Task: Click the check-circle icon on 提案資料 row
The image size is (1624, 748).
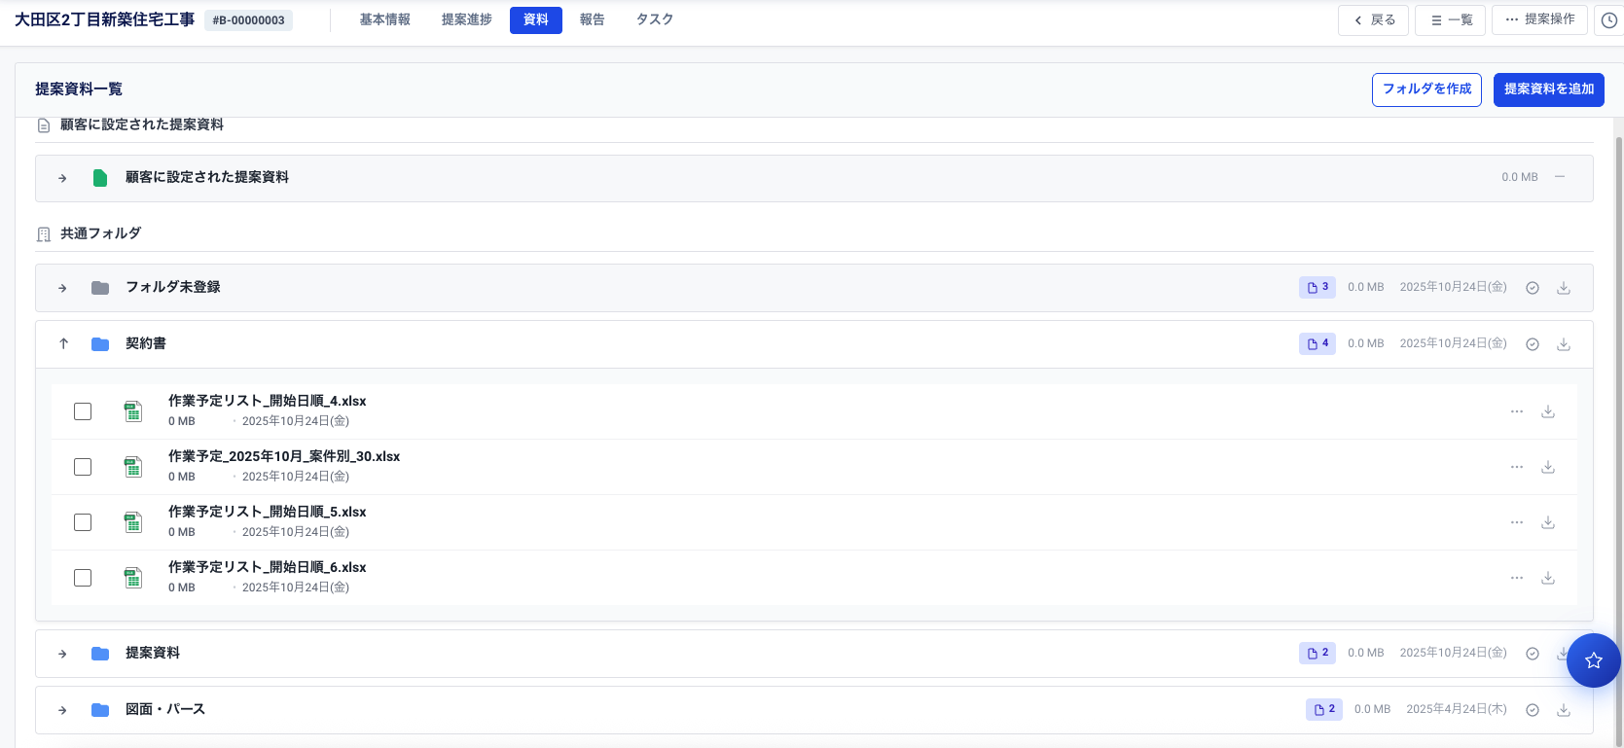Action: tap(1533, 654)
